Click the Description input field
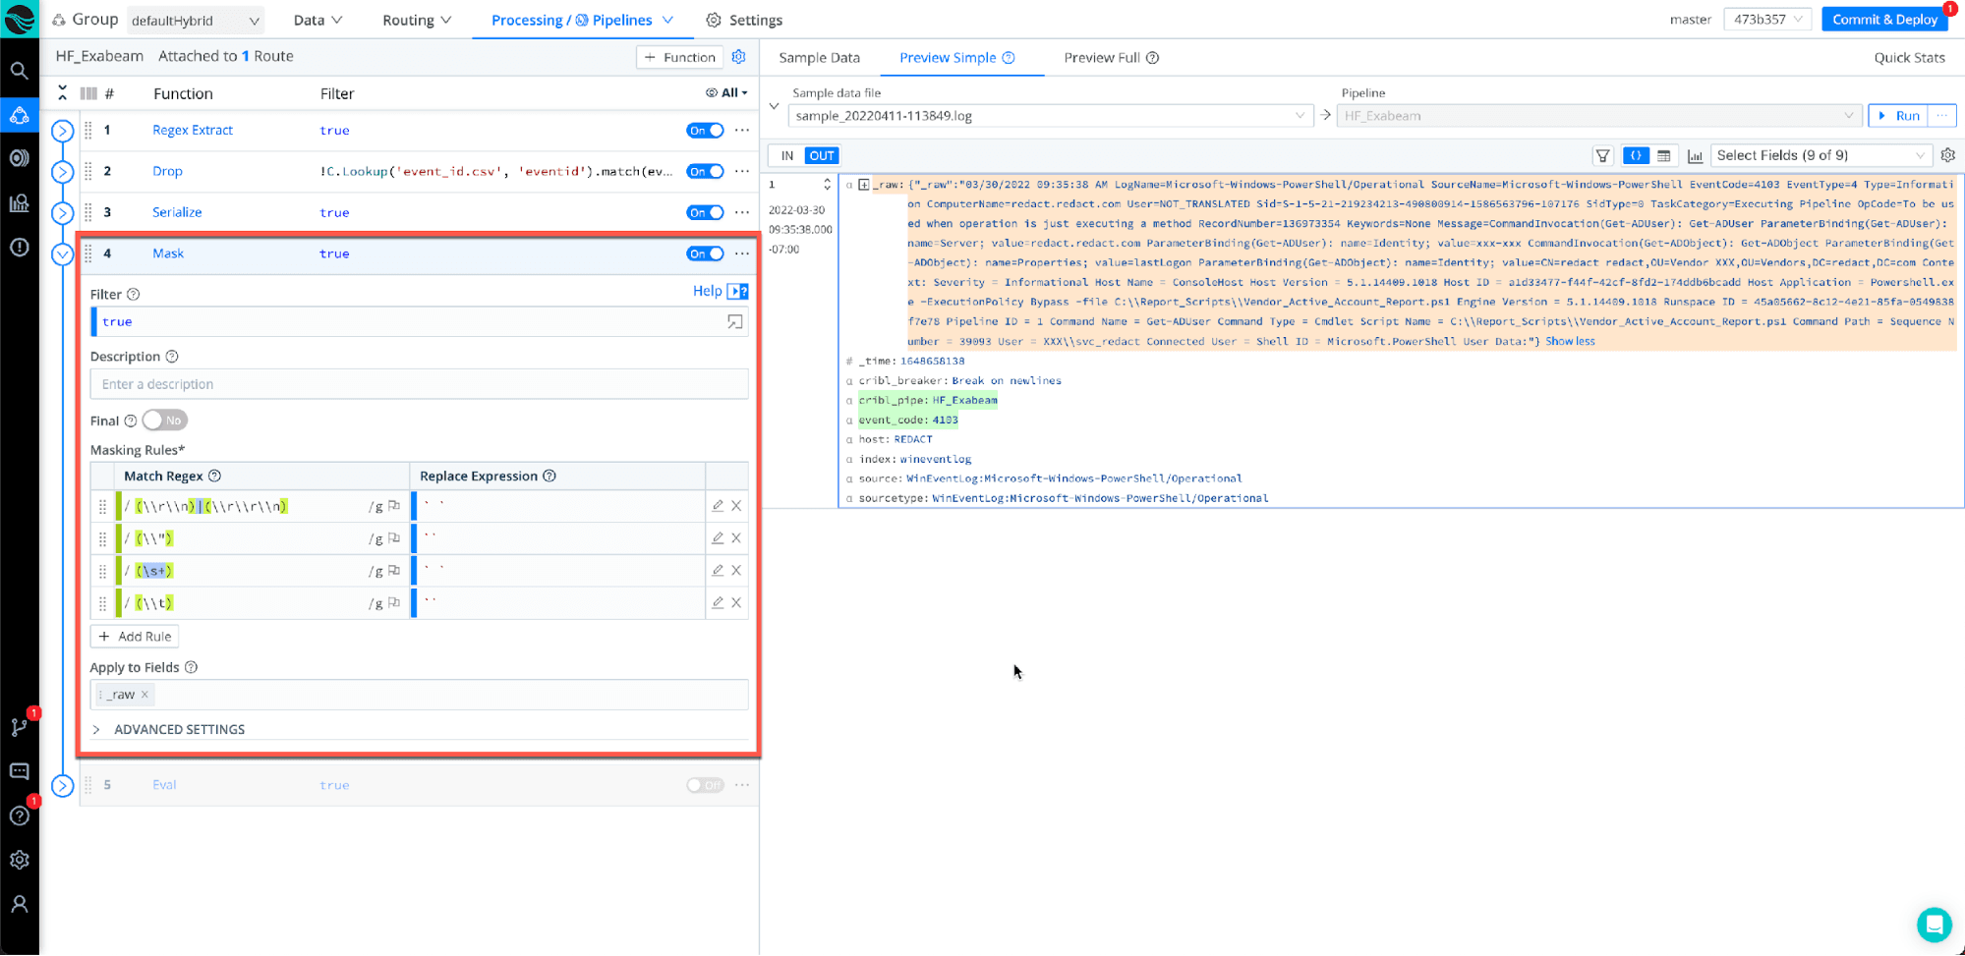This screenshot has width=1965, height=956. click(x=419, y=384)
